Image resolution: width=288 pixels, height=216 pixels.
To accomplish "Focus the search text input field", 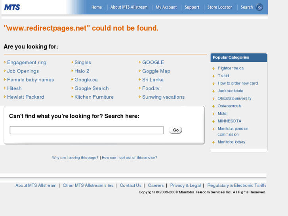I will pos(87,130).
